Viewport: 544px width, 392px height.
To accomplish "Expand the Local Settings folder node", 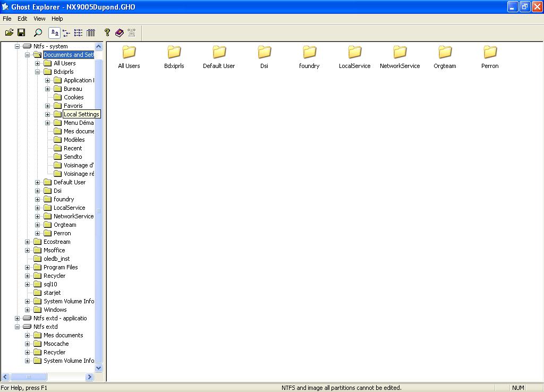I will tap(47, 115).
